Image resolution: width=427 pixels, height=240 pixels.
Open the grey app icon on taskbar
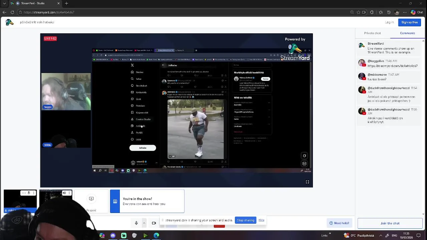coord(134,236)
